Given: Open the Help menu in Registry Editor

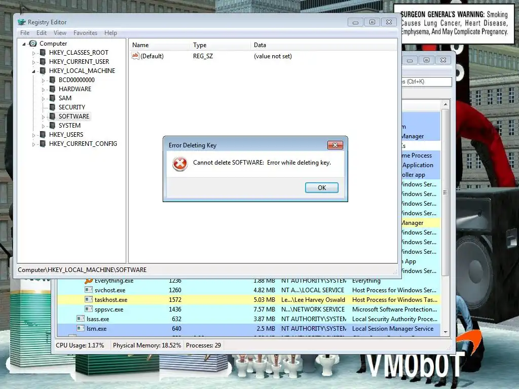Looking at the screenshot, I should pyautogui.click(x=110, y=33).
